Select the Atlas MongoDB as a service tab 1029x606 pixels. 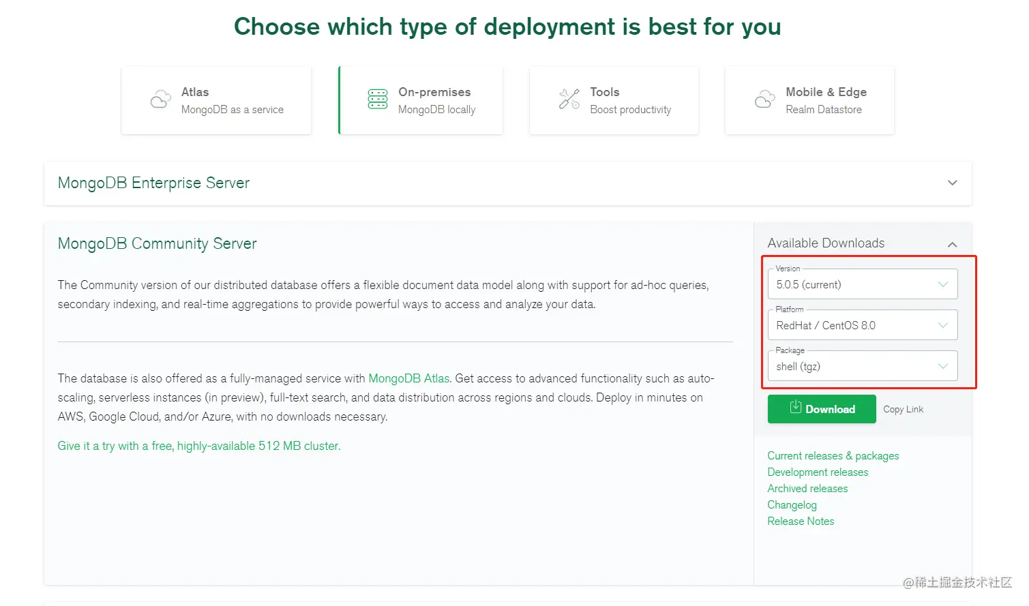[x=216, y=100]
